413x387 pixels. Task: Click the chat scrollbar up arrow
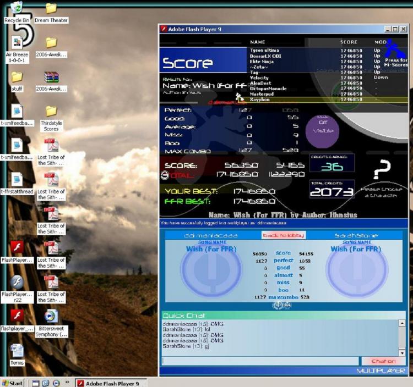coord(402,323)
